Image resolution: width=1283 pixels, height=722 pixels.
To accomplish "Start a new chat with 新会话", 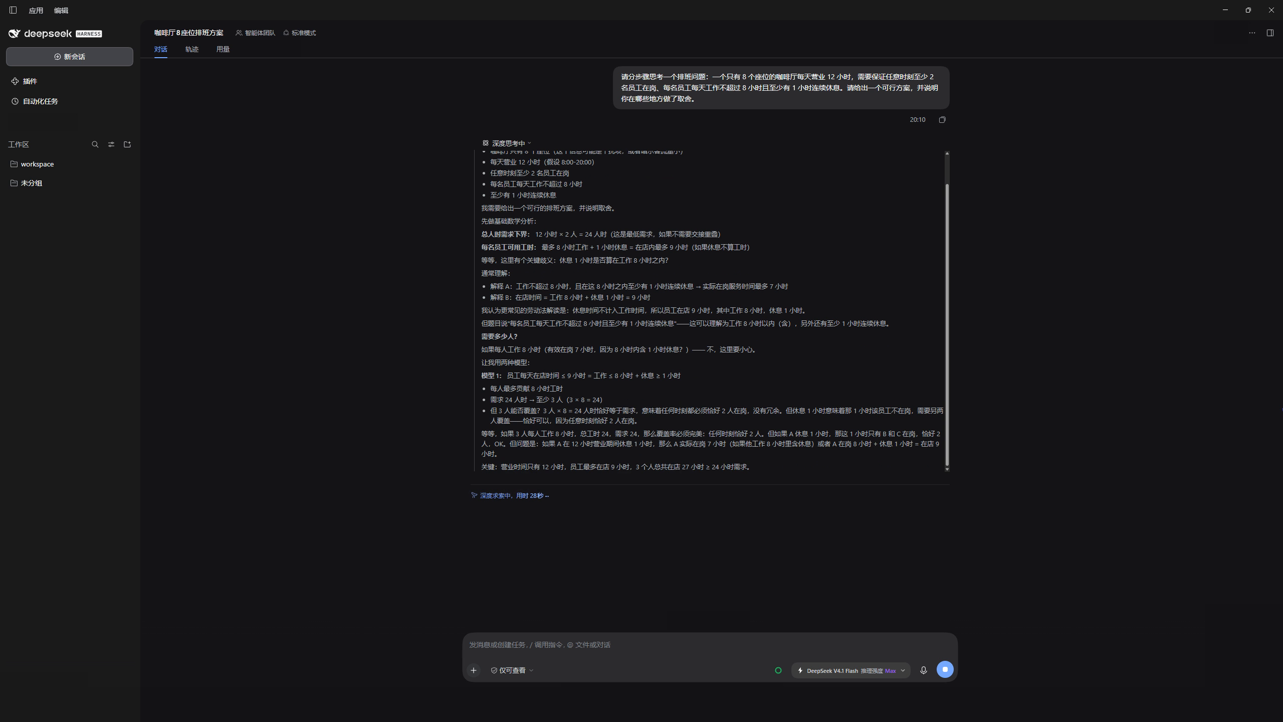I will (x=70, y=57).
